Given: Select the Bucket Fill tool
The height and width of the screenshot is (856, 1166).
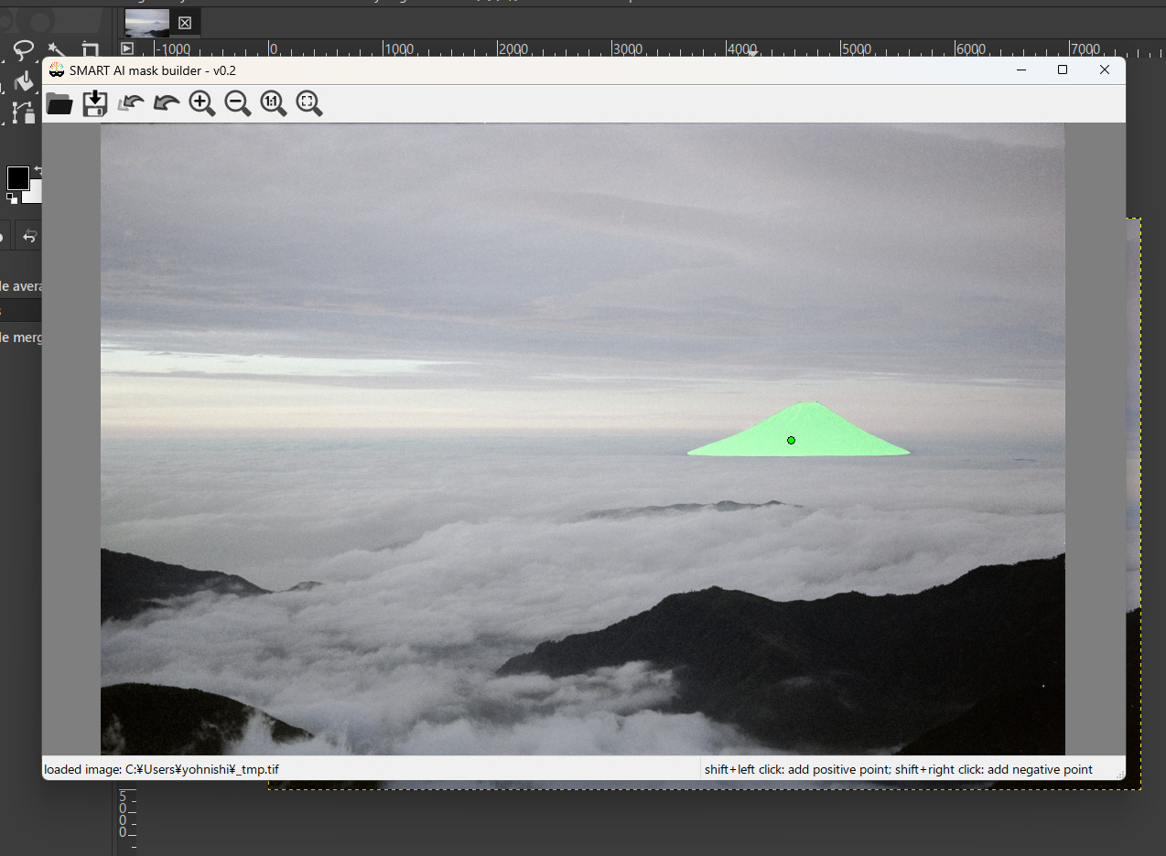Looking at the screenshot, I should [23, 81].
